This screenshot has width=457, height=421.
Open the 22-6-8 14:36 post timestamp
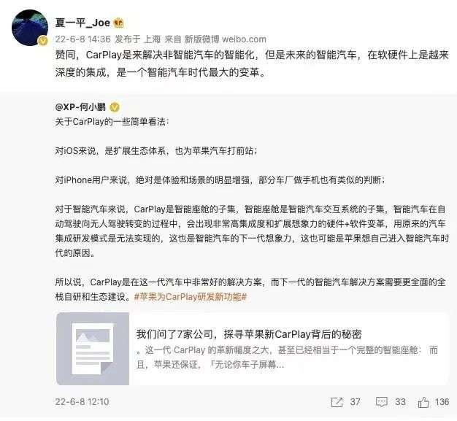point(82,39)
